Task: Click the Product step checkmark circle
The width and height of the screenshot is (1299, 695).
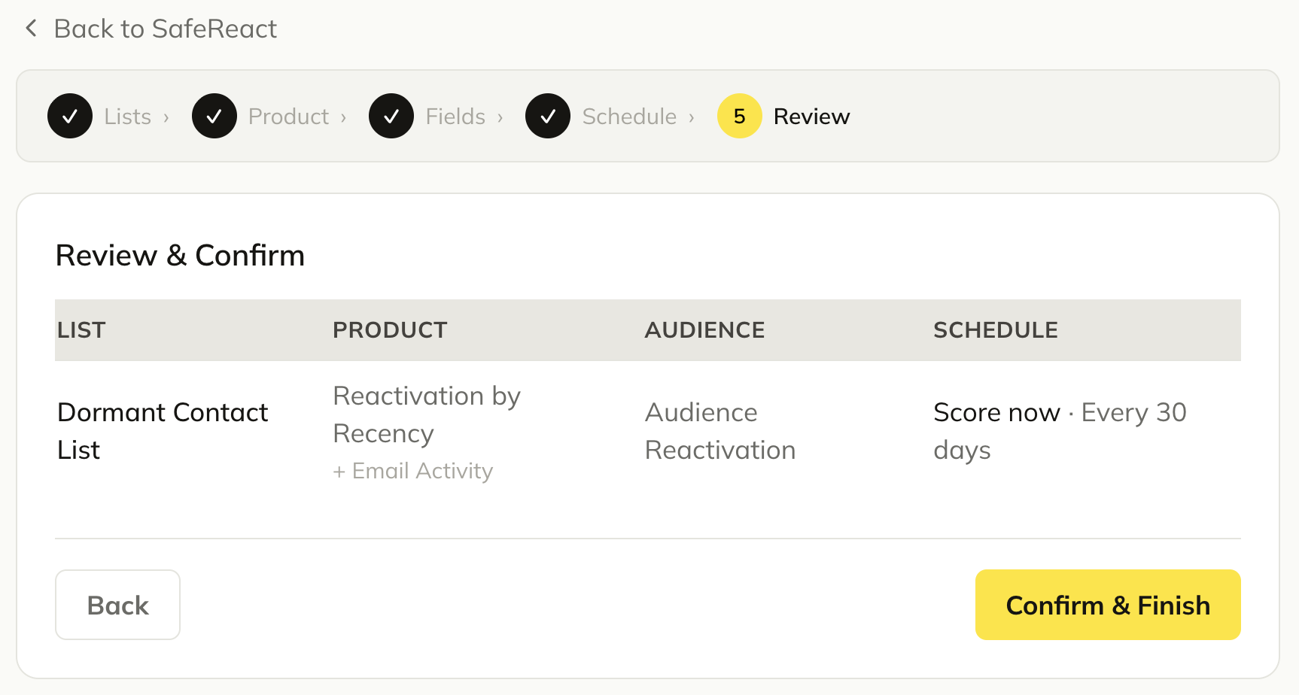Action: [x=214, y=116]
